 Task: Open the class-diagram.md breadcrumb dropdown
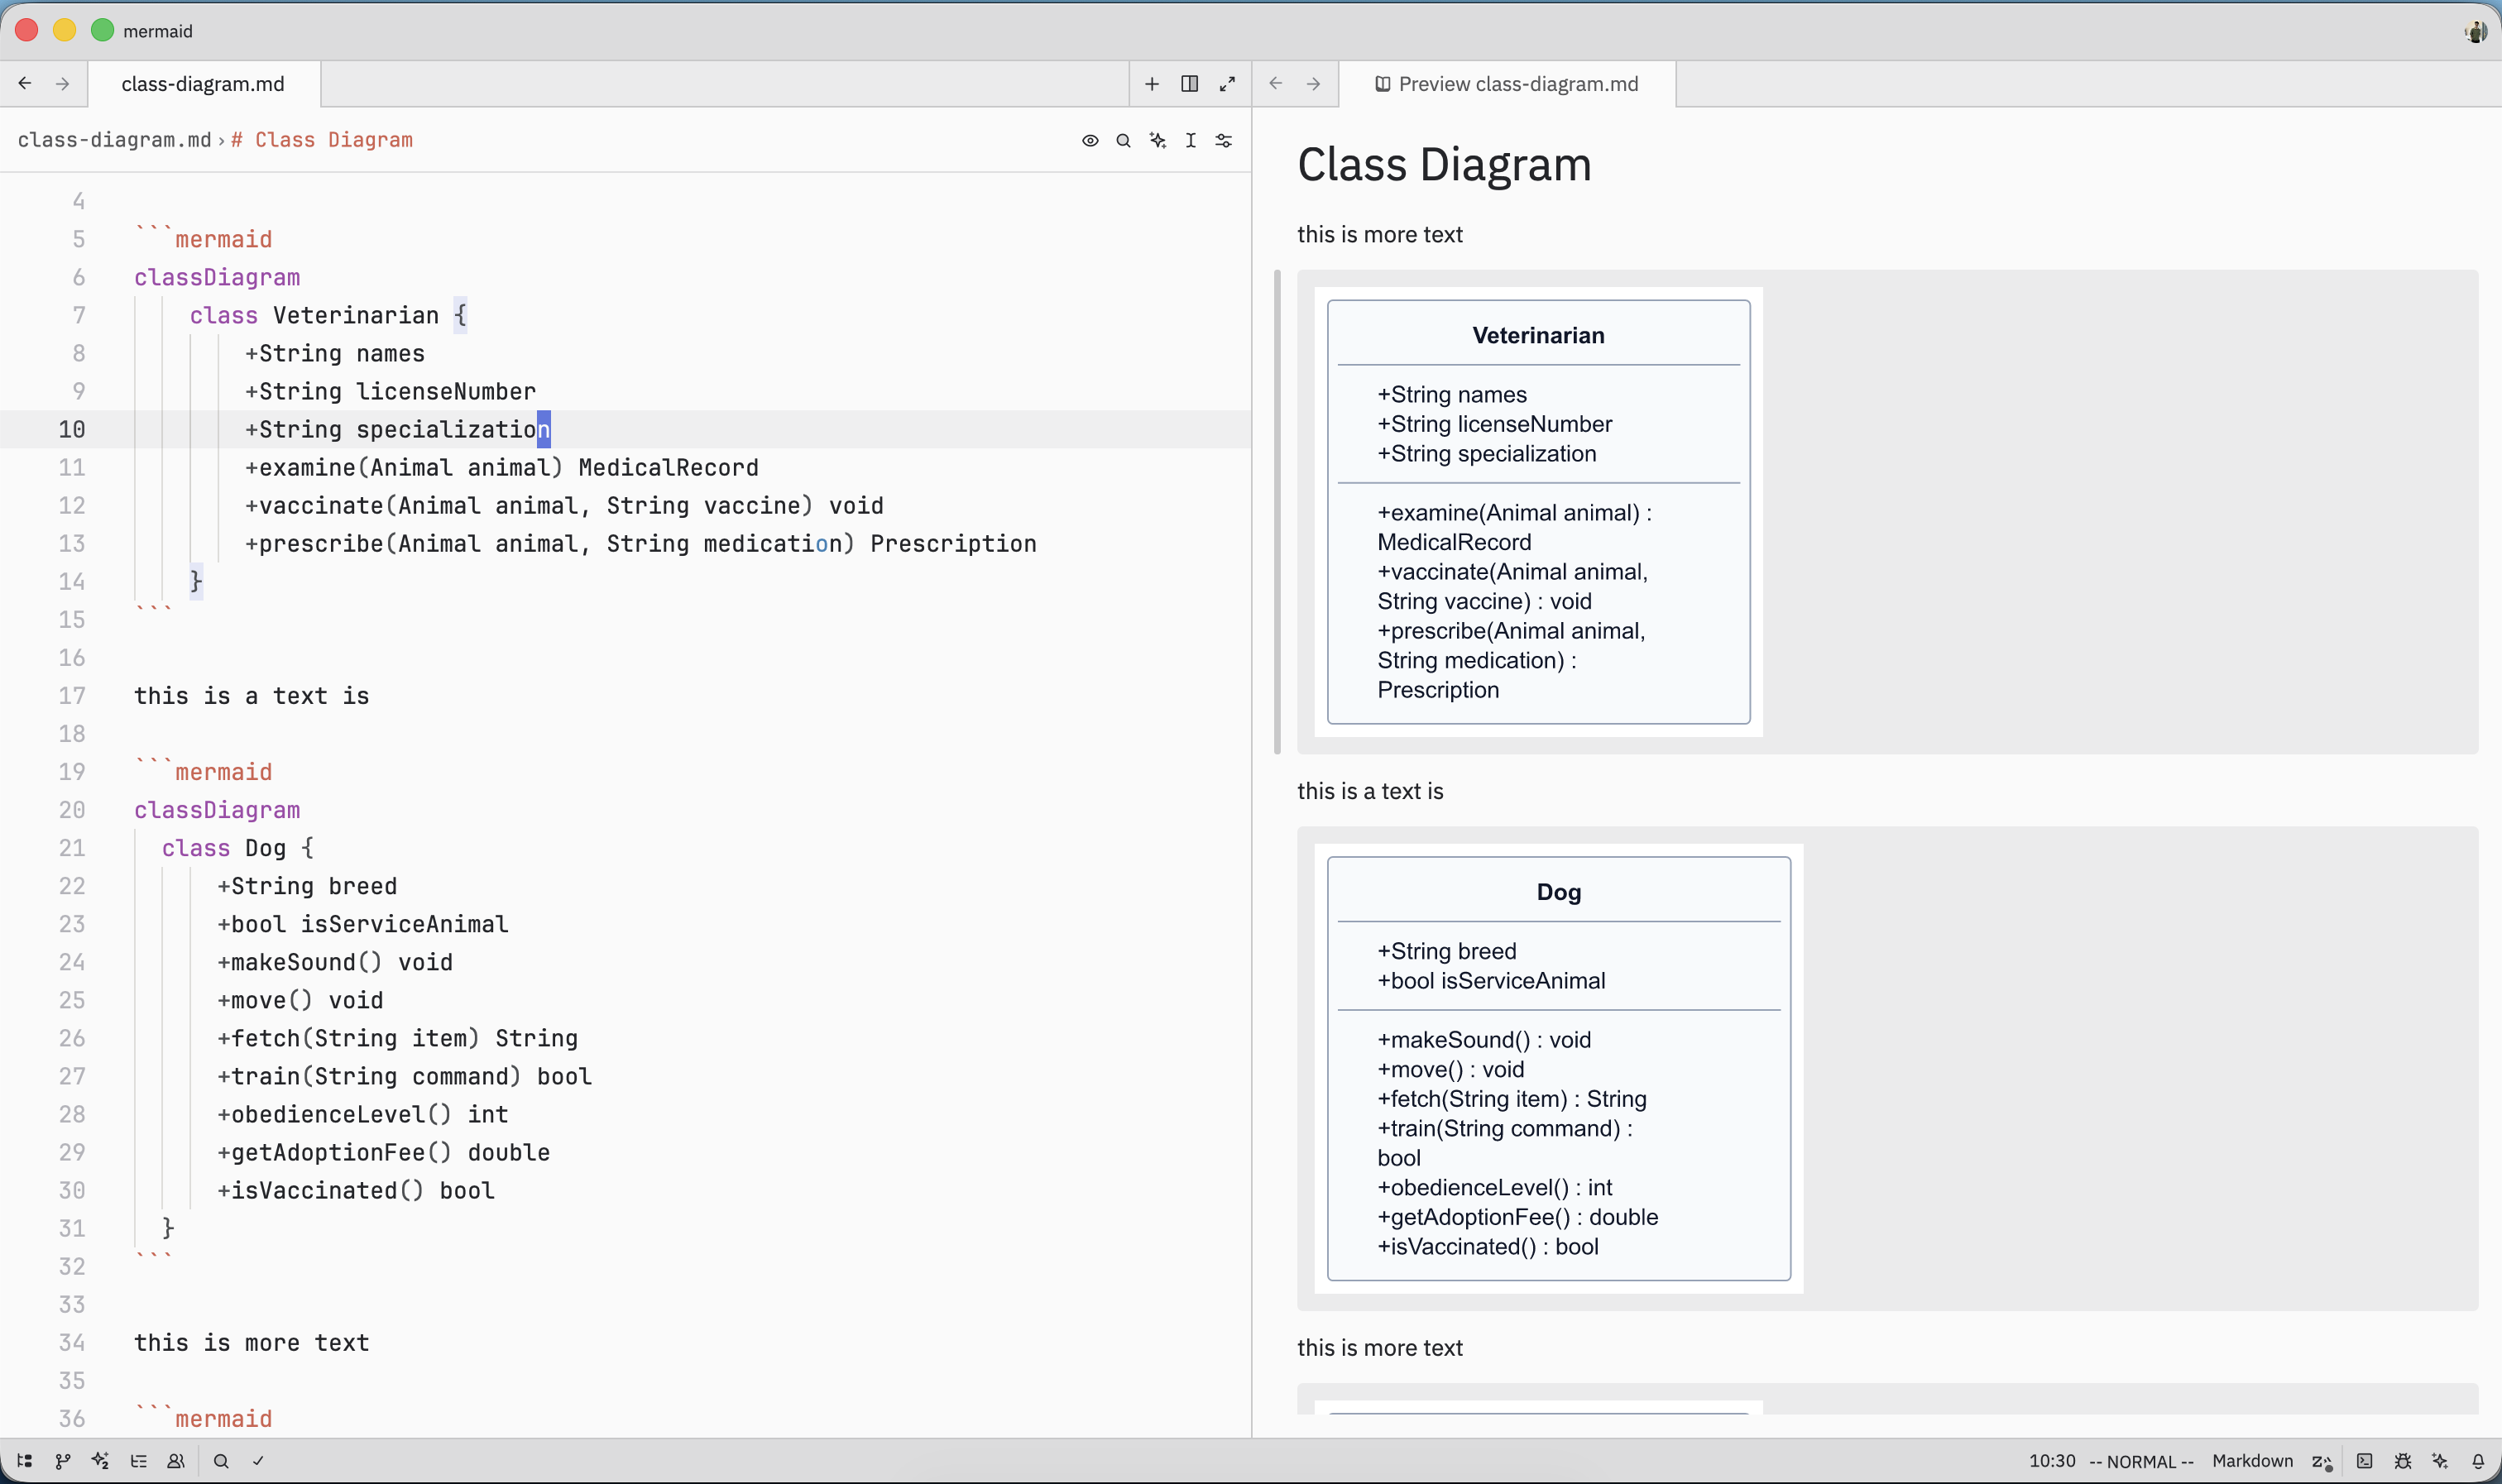(x=115, y=140)
